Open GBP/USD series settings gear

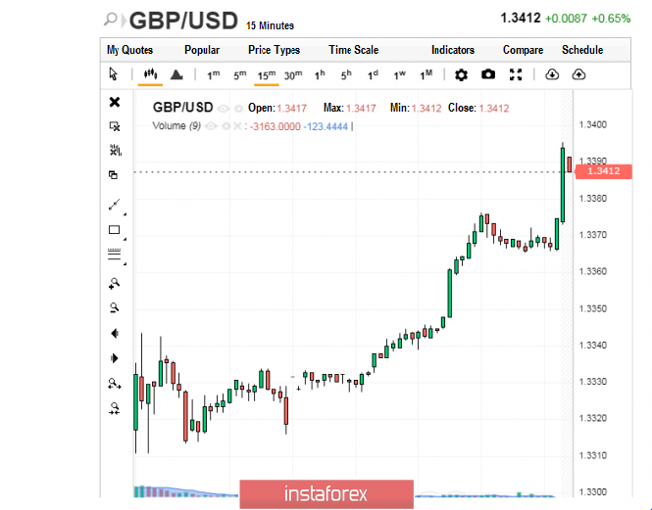pyautogui.click(x=238, y=109)
